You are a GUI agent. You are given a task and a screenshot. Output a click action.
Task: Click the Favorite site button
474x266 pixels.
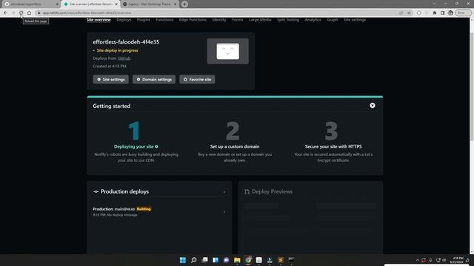tap(197, 79)
